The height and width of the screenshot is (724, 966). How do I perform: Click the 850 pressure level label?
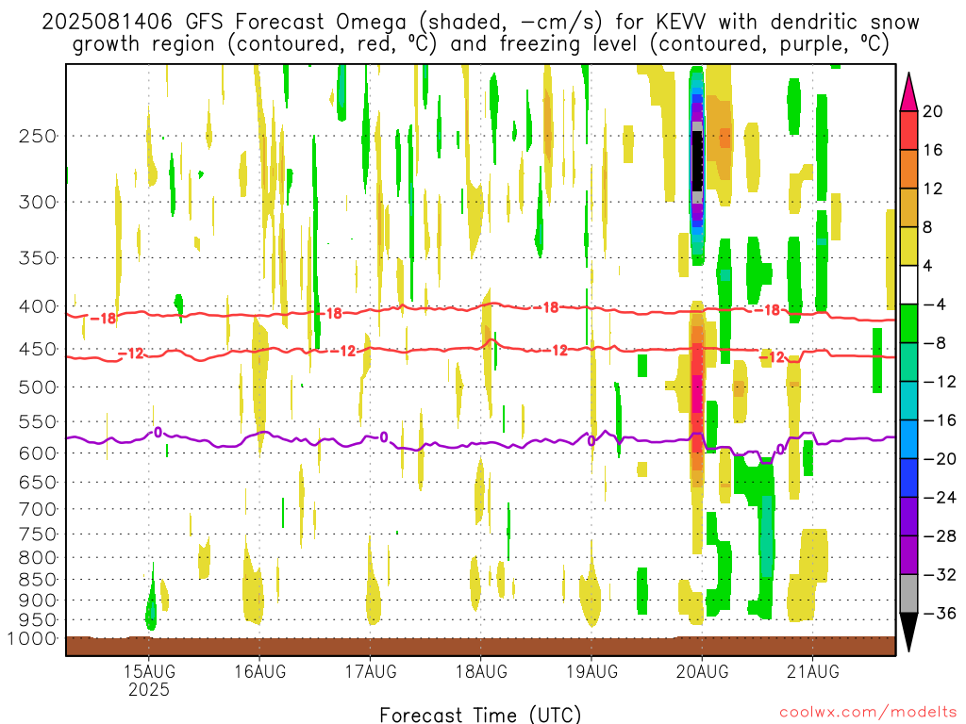click(x=38, y=580)
